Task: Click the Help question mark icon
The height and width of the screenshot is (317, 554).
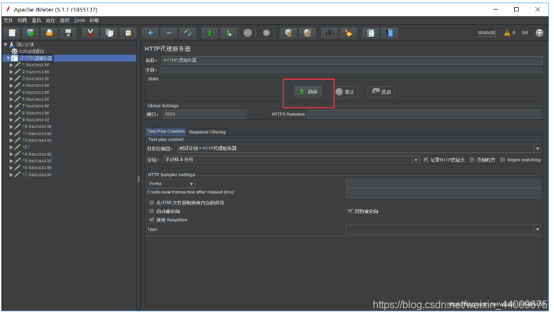Action: click(389, 33)
